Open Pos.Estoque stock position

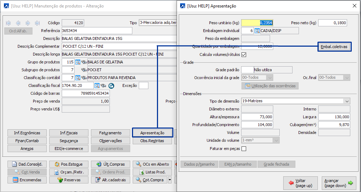coord(69,164)
